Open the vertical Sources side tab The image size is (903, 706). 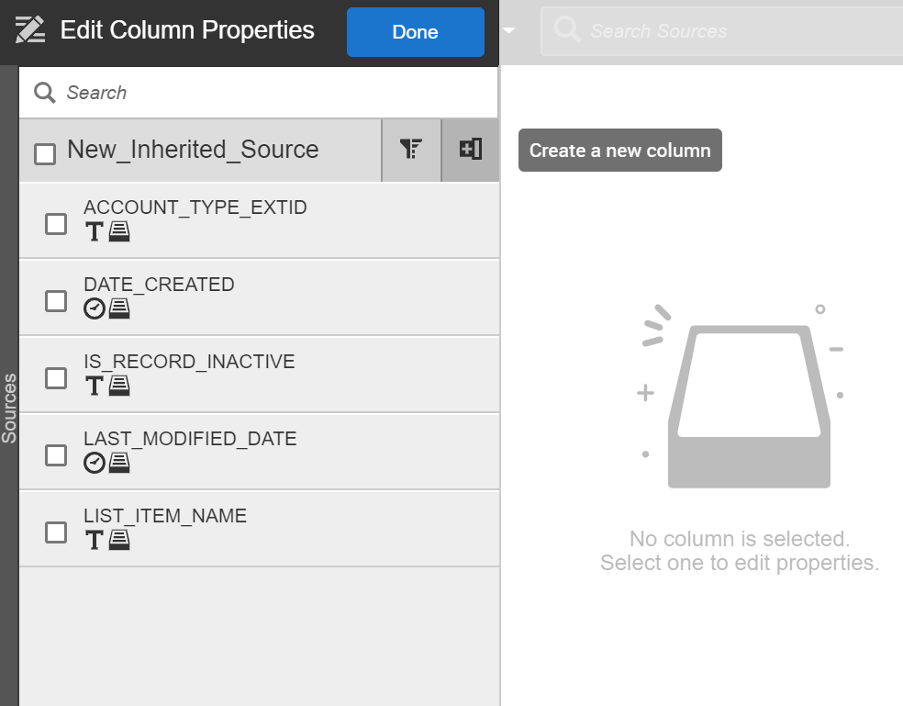click(9, 408)
